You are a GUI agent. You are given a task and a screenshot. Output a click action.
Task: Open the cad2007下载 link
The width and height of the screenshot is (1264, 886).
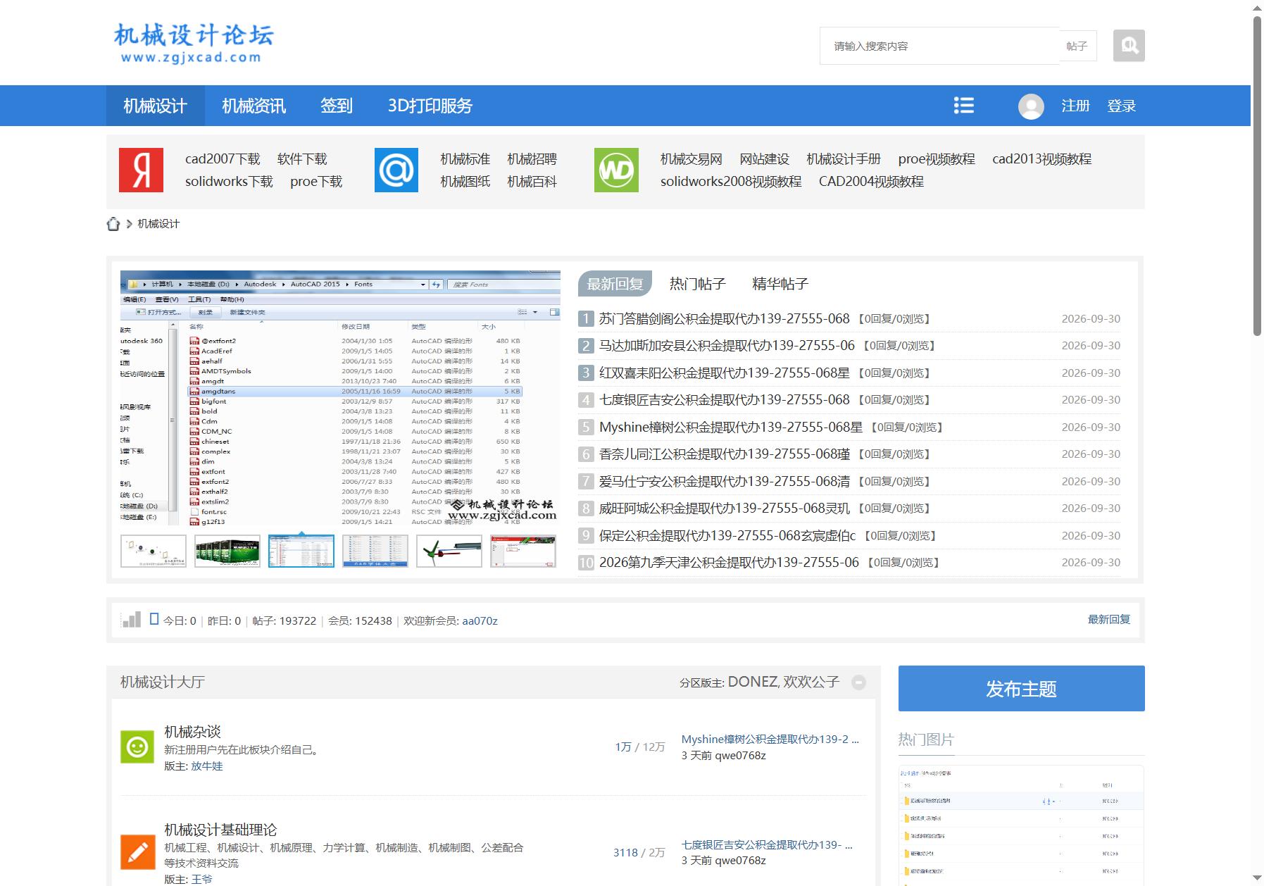click(223, 159)
